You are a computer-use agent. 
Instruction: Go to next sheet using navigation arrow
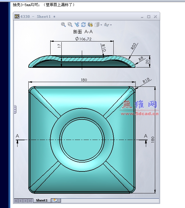[25, 201]
